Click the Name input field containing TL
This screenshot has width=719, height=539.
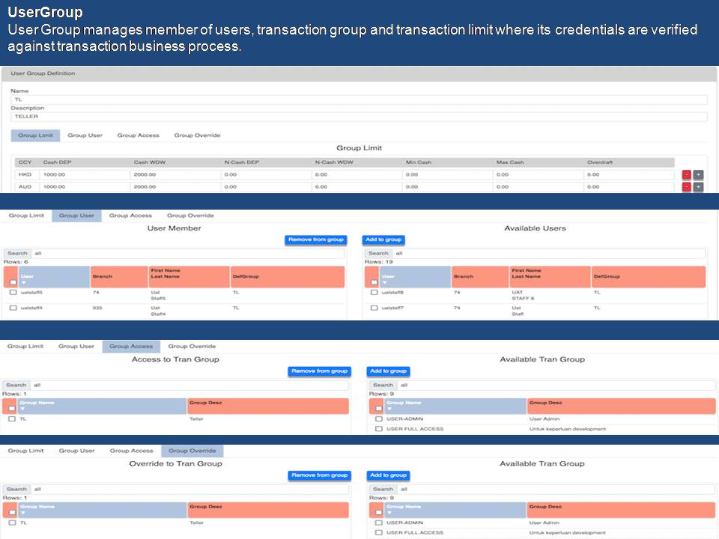[x=359, y=100]
